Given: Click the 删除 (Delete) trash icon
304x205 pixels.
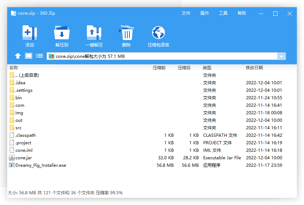Looking at the screenshot, I should [x=126, y=33].
